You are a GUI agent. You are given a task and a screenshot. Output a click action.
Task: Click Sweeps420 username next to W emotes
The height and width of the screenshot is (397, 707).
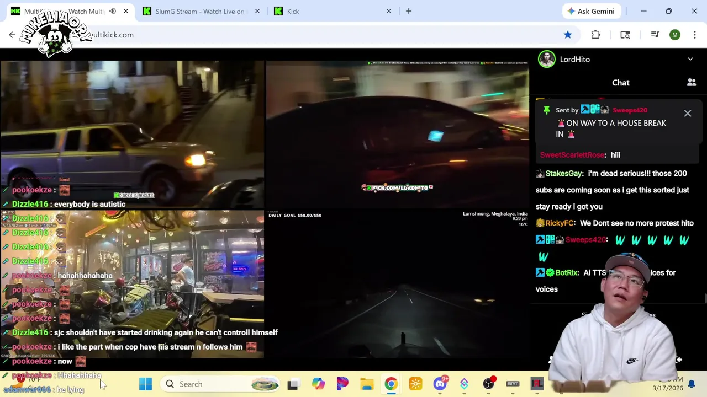pos(586,240)
